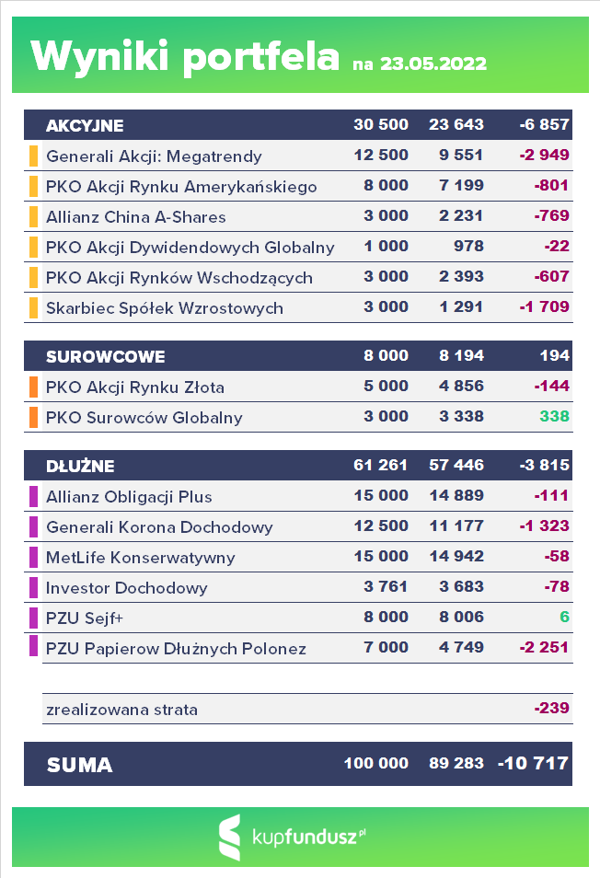
Task: Open Generali Korona Dochodowy fund
Action: tap(159, 527)
